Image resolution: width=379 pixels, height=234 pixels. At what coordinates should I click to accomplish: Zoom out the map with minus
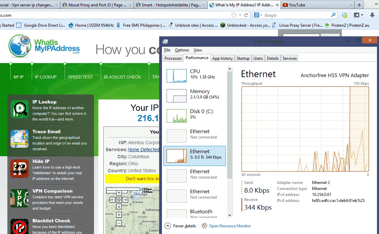[119, 223]
